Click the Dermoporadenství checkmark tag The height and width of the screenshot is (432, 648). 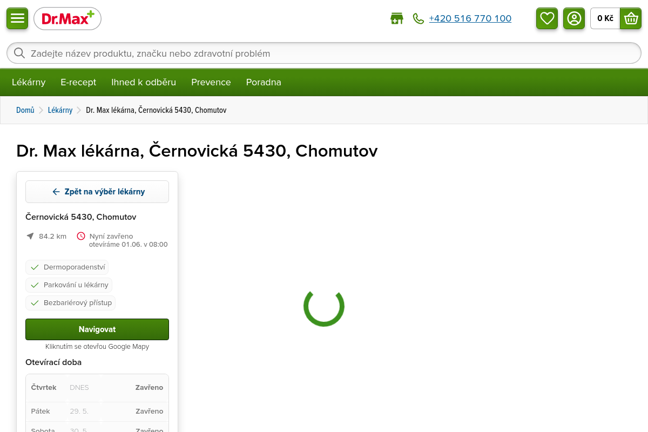click(x=67, y=267)
